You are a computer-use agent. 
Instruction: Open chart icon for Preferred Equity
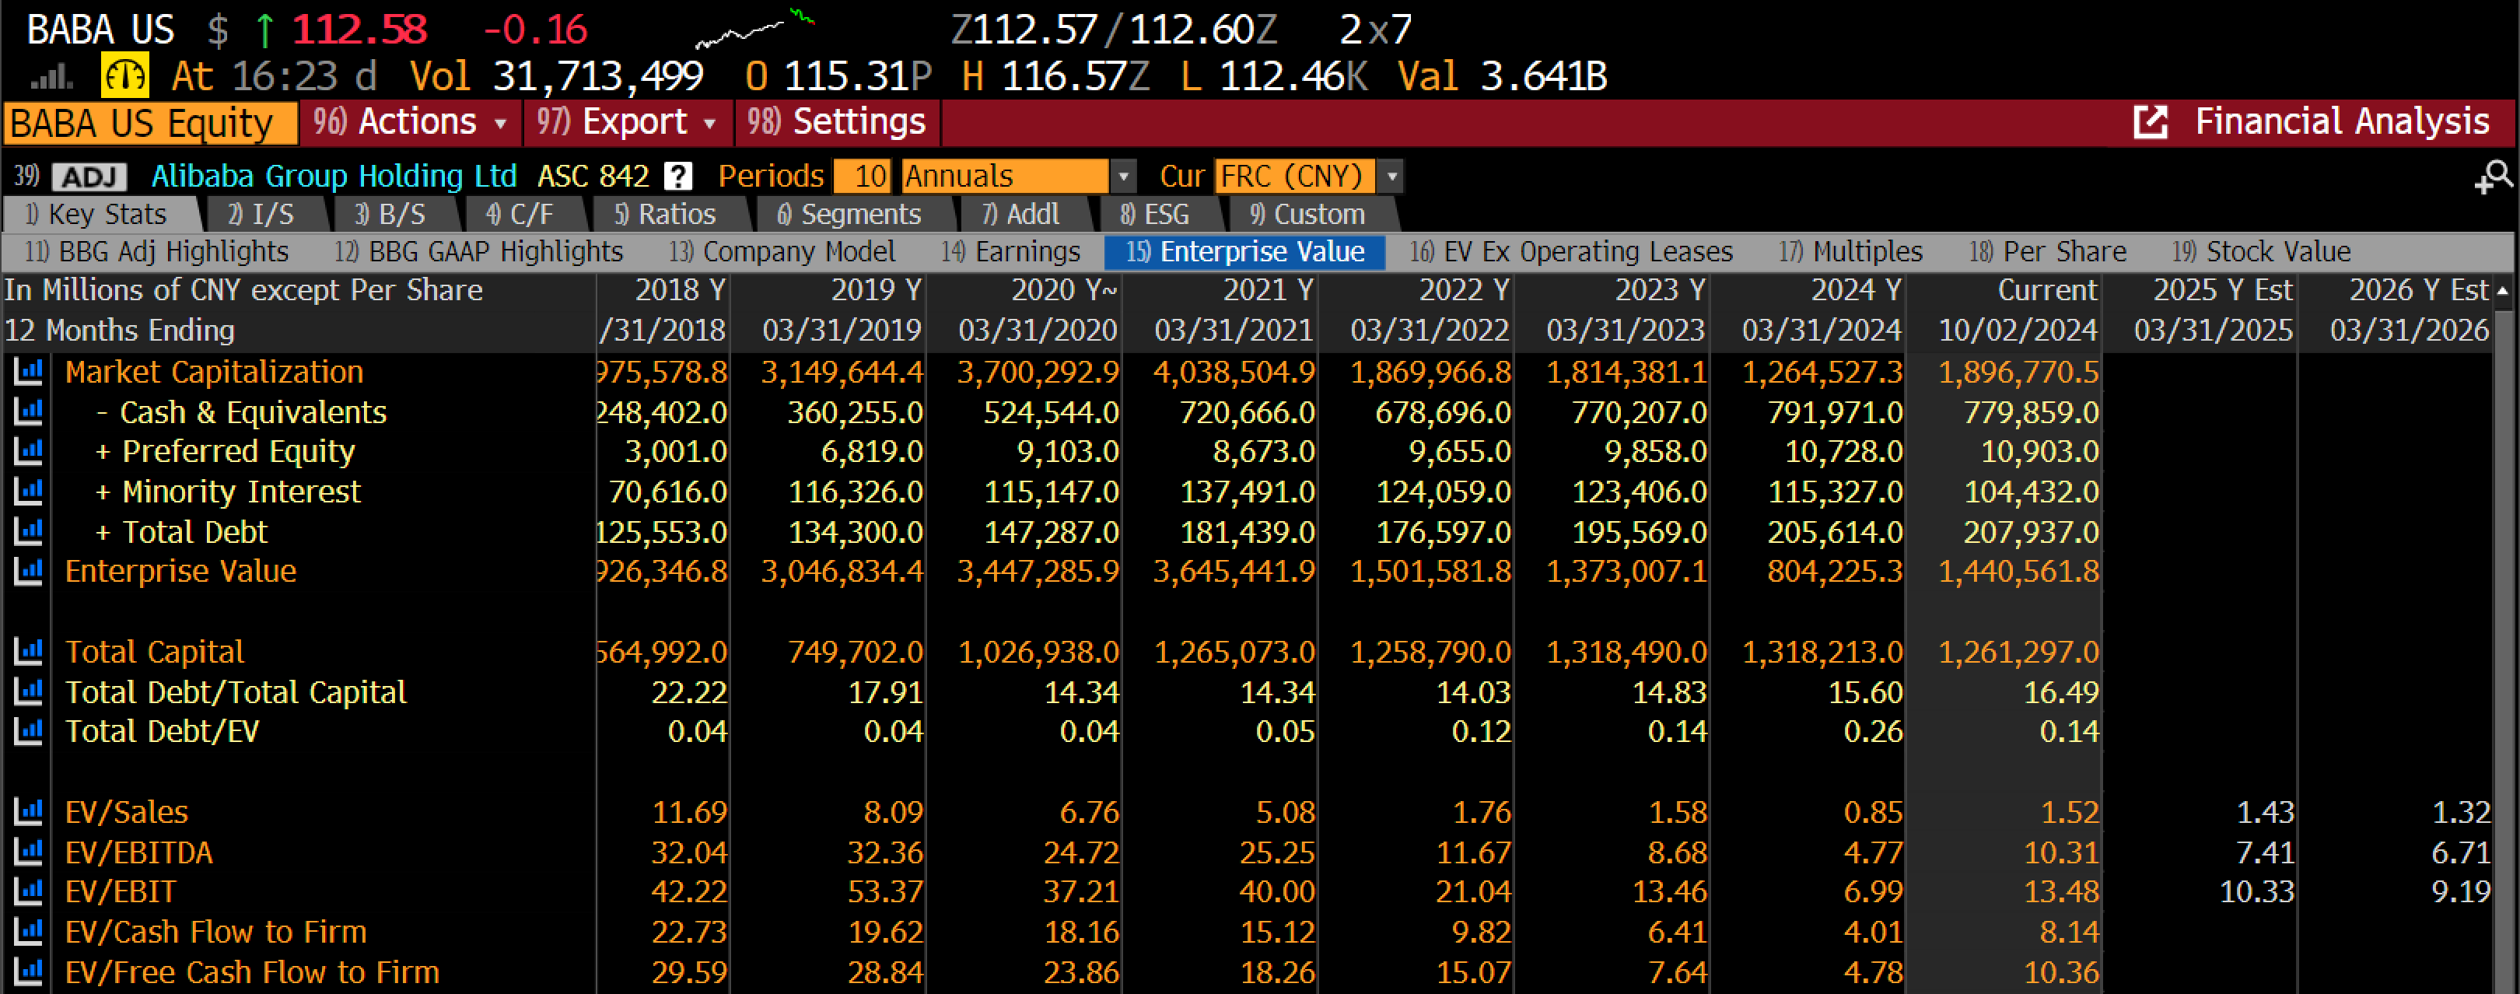coord(28,451)
